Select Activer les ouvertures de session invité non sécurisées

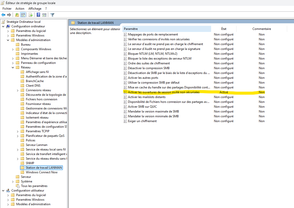pyautogui.click(x=164, y=92)
